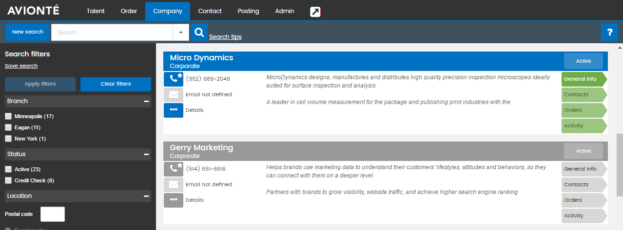Open the help question mark icon

(x=609, y=33)
